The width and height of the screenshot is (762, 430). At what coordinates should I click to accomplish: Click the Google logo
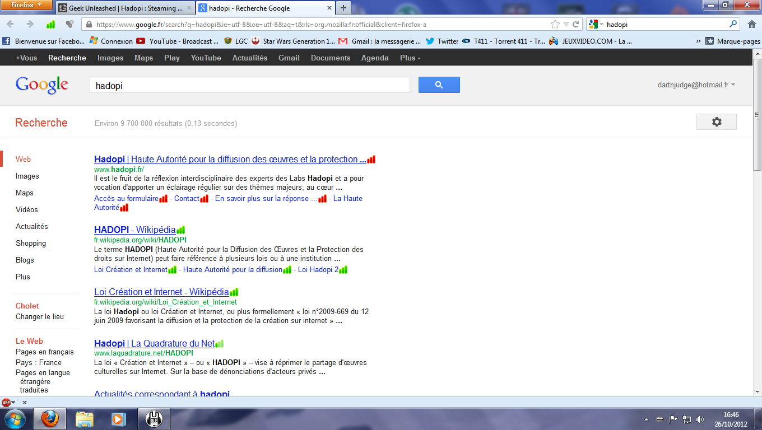(x=42, y=85)
